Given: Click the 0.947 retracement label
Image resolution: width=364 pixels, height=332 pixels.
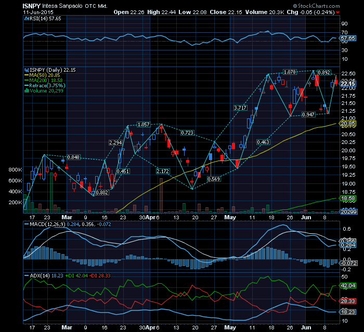Looking at the screenshot, I should click(308, 114).
